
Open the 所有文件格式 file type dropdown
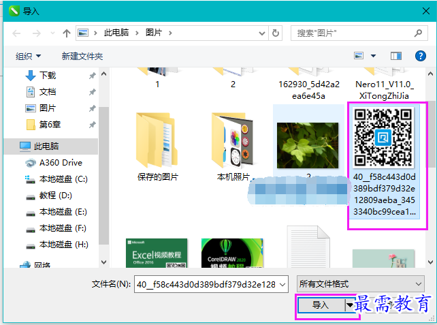(361, 284)
